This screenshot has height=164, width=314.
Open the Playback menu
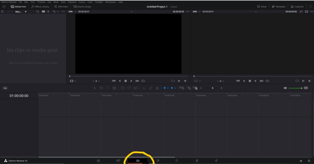(x=72, y=2)
